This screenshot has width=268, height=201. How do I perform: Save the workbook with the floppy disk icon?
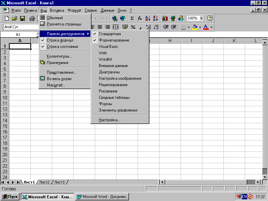[x=22, y=18]
